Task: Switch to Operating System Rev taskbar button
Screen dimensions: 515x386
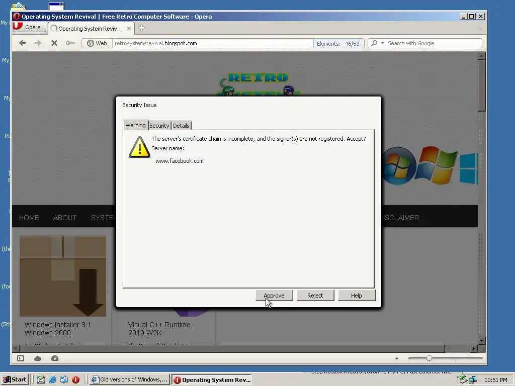Action: coord(212,380)
